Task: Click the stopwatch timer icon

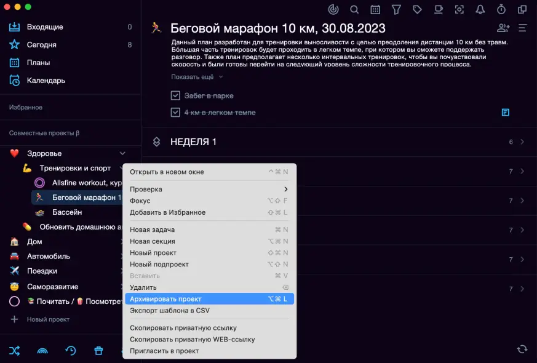Action: (501, 9)
